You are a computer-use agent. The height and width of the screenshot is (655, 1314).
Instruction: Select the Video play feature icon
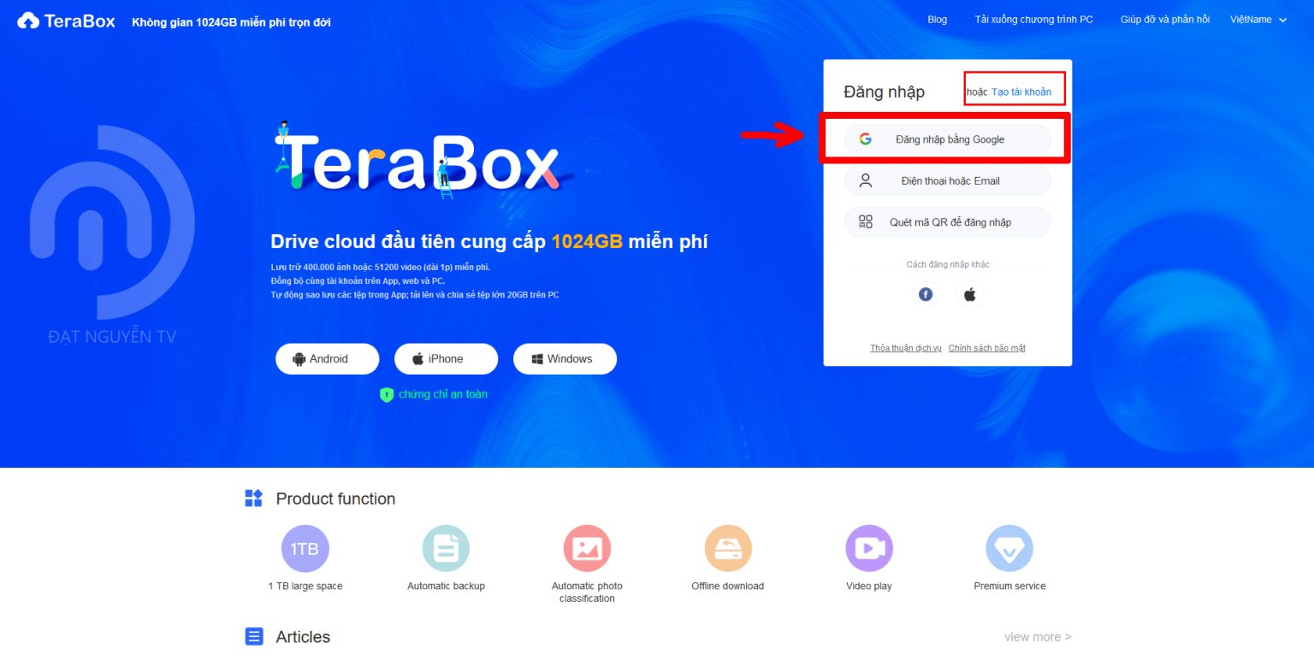(868, 547)
